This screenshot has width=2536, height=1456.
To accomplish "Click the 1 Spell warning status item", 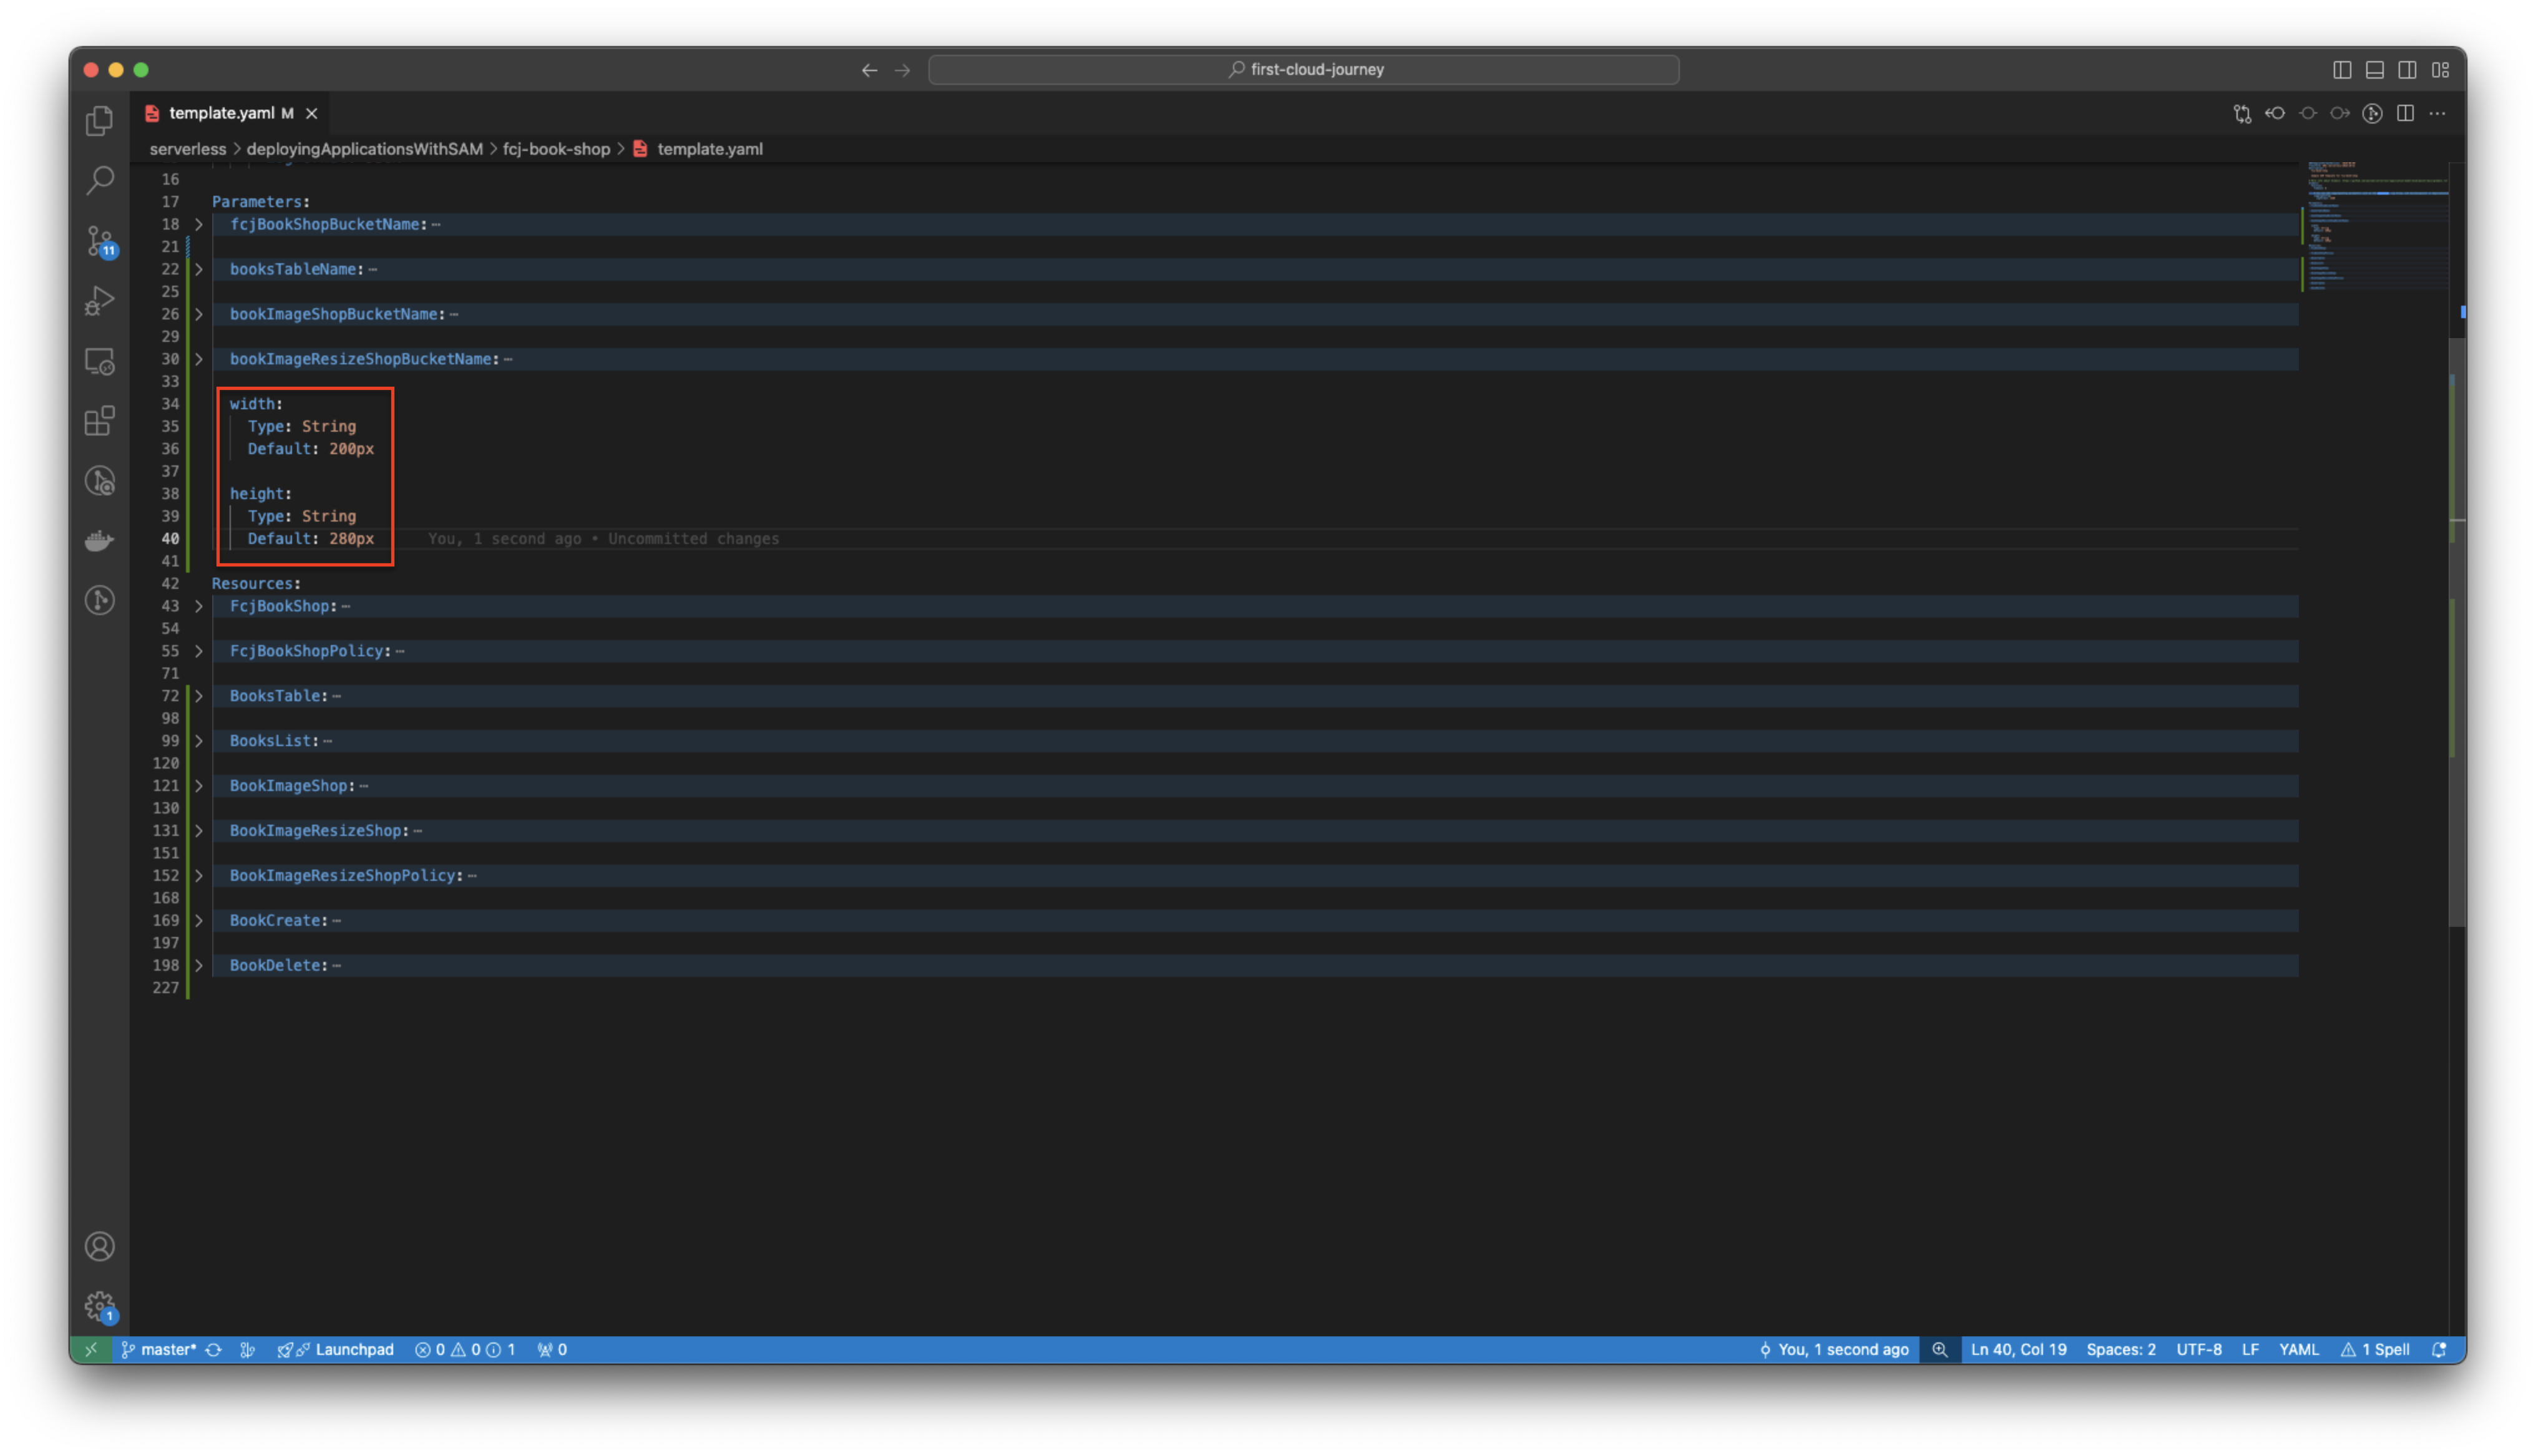I will (2376, 1350).
